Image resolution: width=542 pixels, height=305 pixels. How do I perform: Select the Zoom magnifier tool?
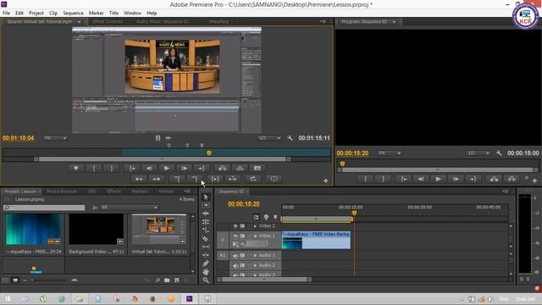click(206, 280)
